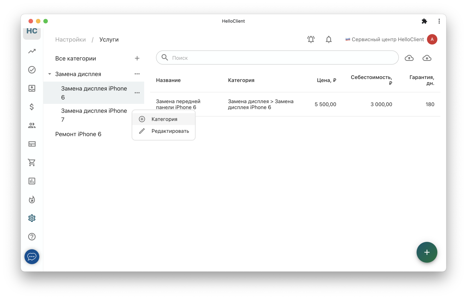
Task: Click the cloud download export icon
Action: pyautogui.click(x=427, y=58)
